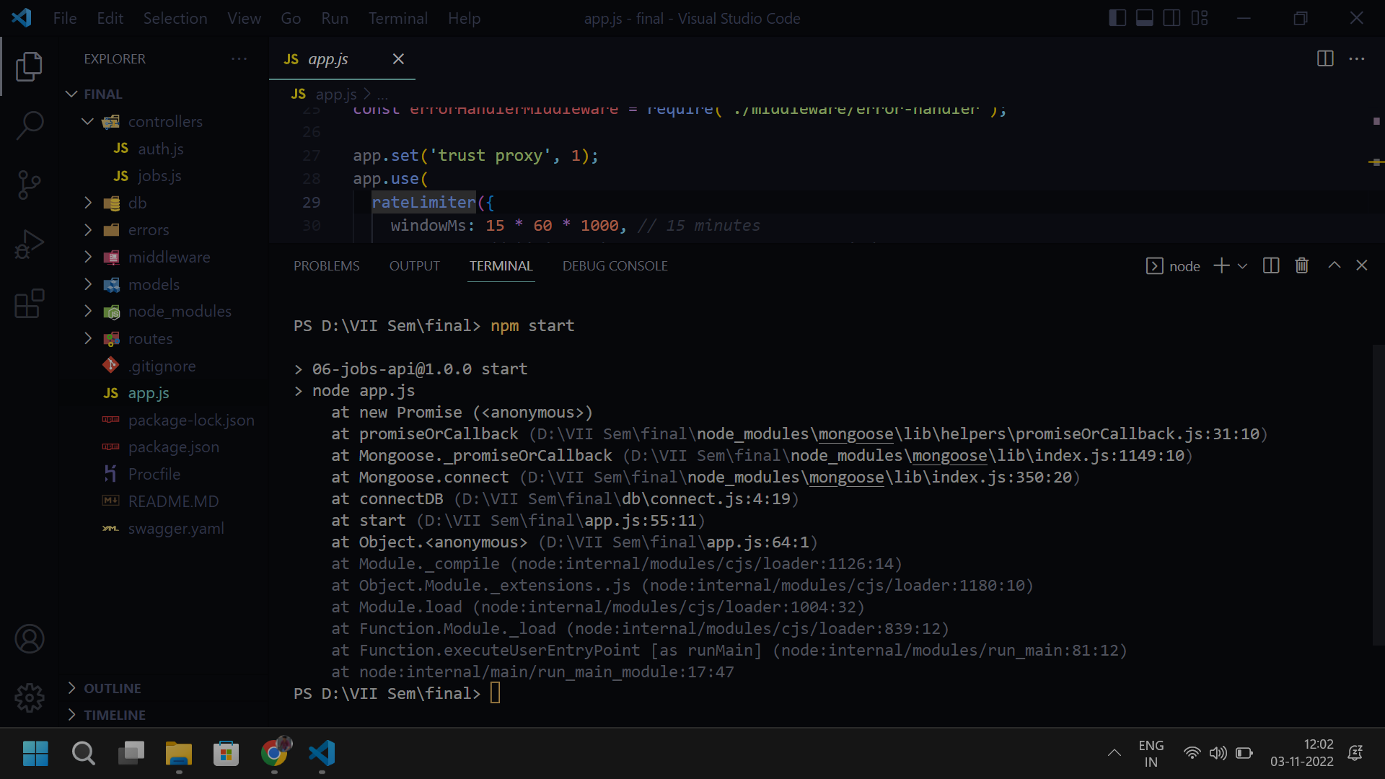The image size is (1385, 779).
Task: Toggle primary side bar layout icon
Action: click(1117, 18)
